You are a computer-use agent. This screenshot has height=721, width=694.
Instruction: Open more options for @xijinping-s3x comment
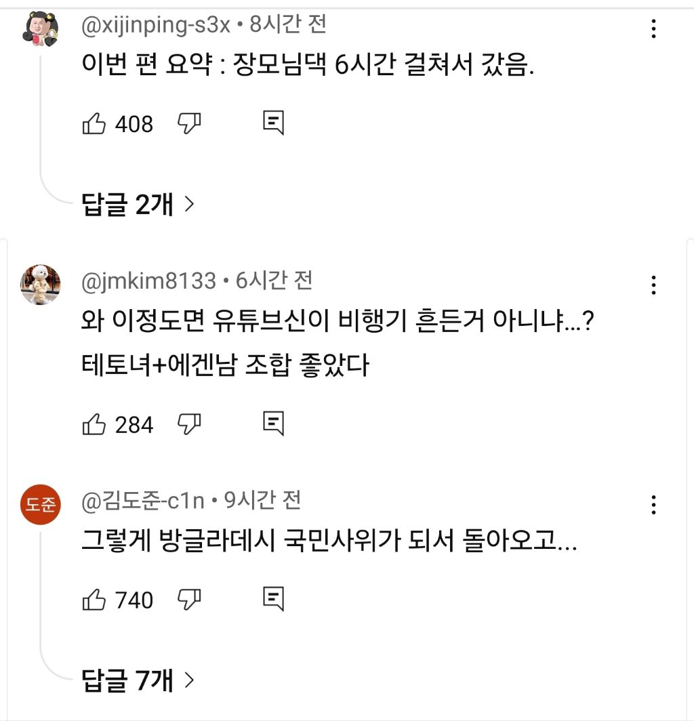pos(653,29)
